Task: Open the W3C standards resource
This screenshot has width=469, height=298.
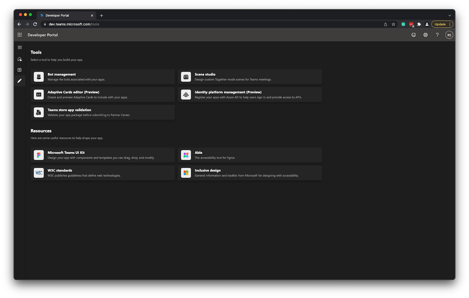Action: click(103, 173)
